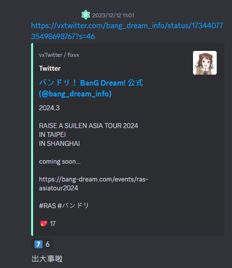
Task: Open the vxtwitter.com bang_dream_info status link
Action: [x=127, y=31]
